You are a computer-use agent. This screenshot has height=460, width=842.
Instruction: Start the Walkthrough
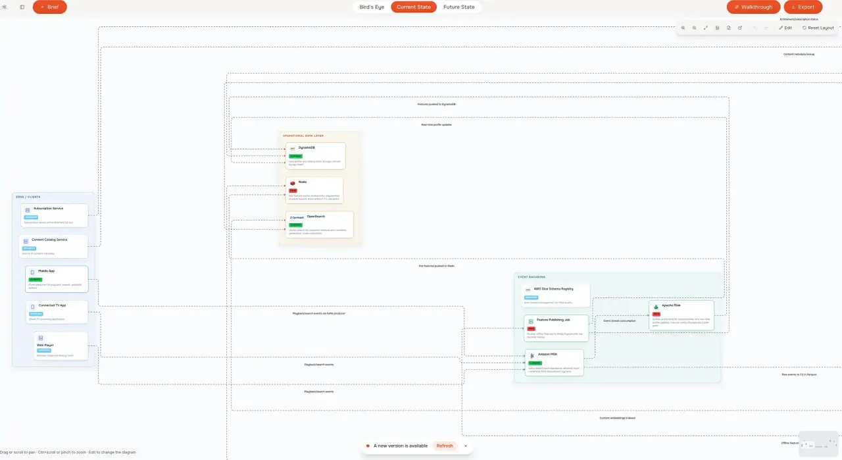(x=753, y=7)
